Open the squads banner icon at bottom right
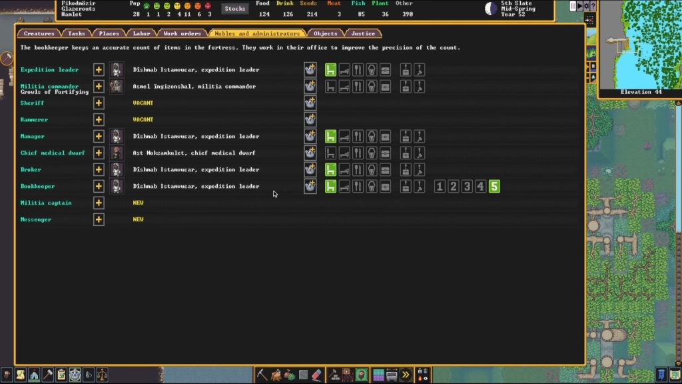Image resolution: width=682 pixels, height=384 pixels. (661, 375)
